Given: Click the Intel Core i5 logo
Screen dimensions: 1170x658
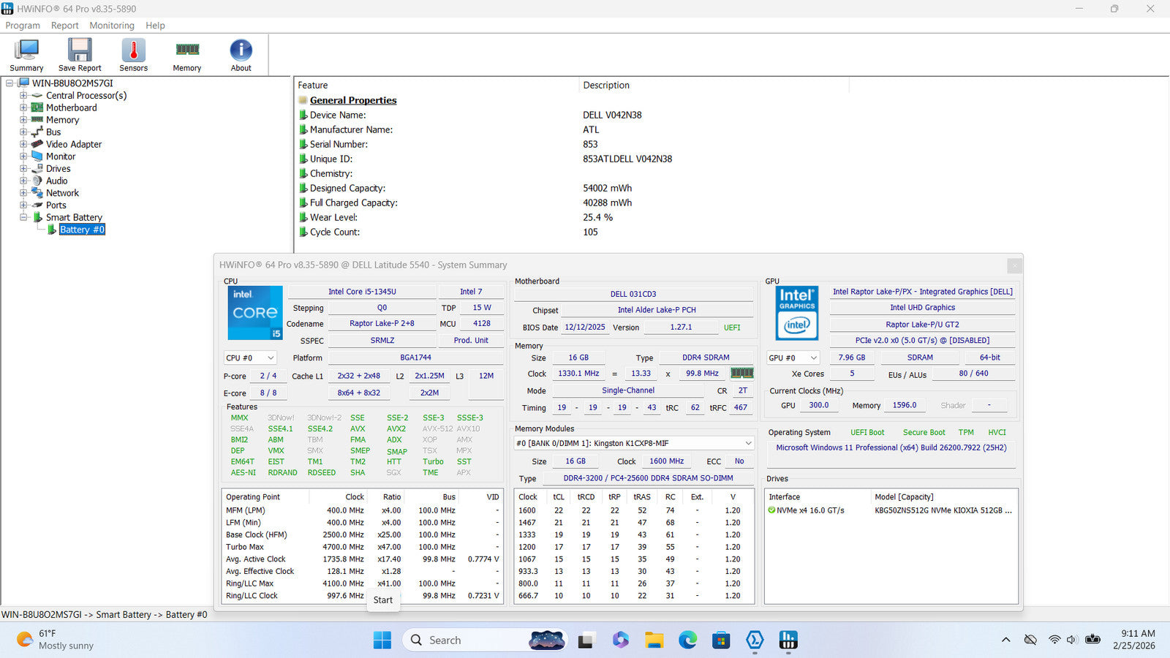Looking at the screenshot, I should click(254, 313).
